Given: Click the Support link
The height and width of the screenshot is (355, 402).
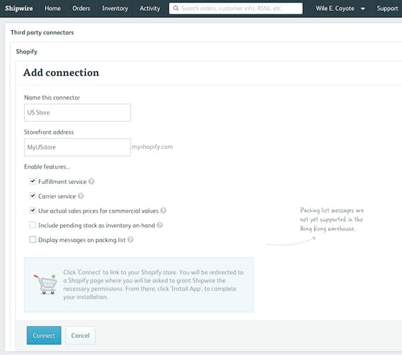Looking at the screenshot, I should click(387, 9).
